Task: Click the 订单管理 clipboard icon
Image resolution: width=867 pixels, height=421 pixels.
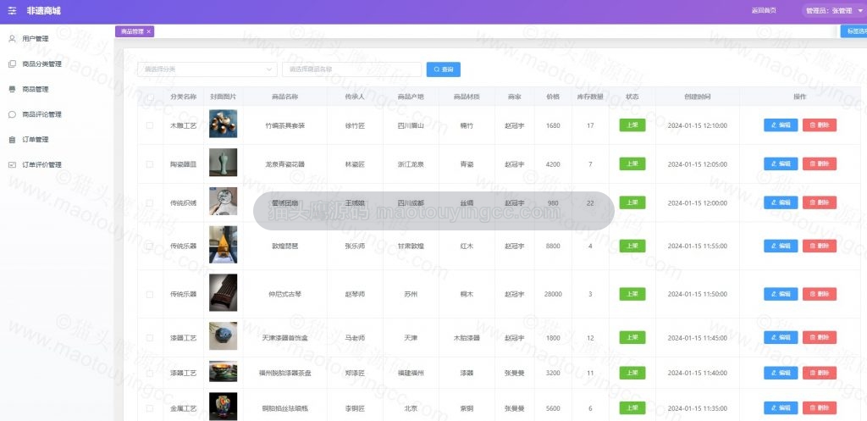Action: [x=12, y=140]
